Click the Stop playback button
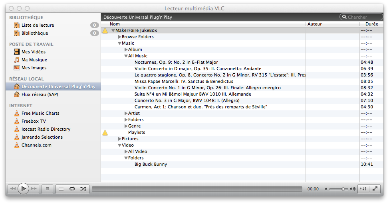This screenshot has width=389, height=204. (47, 189)
